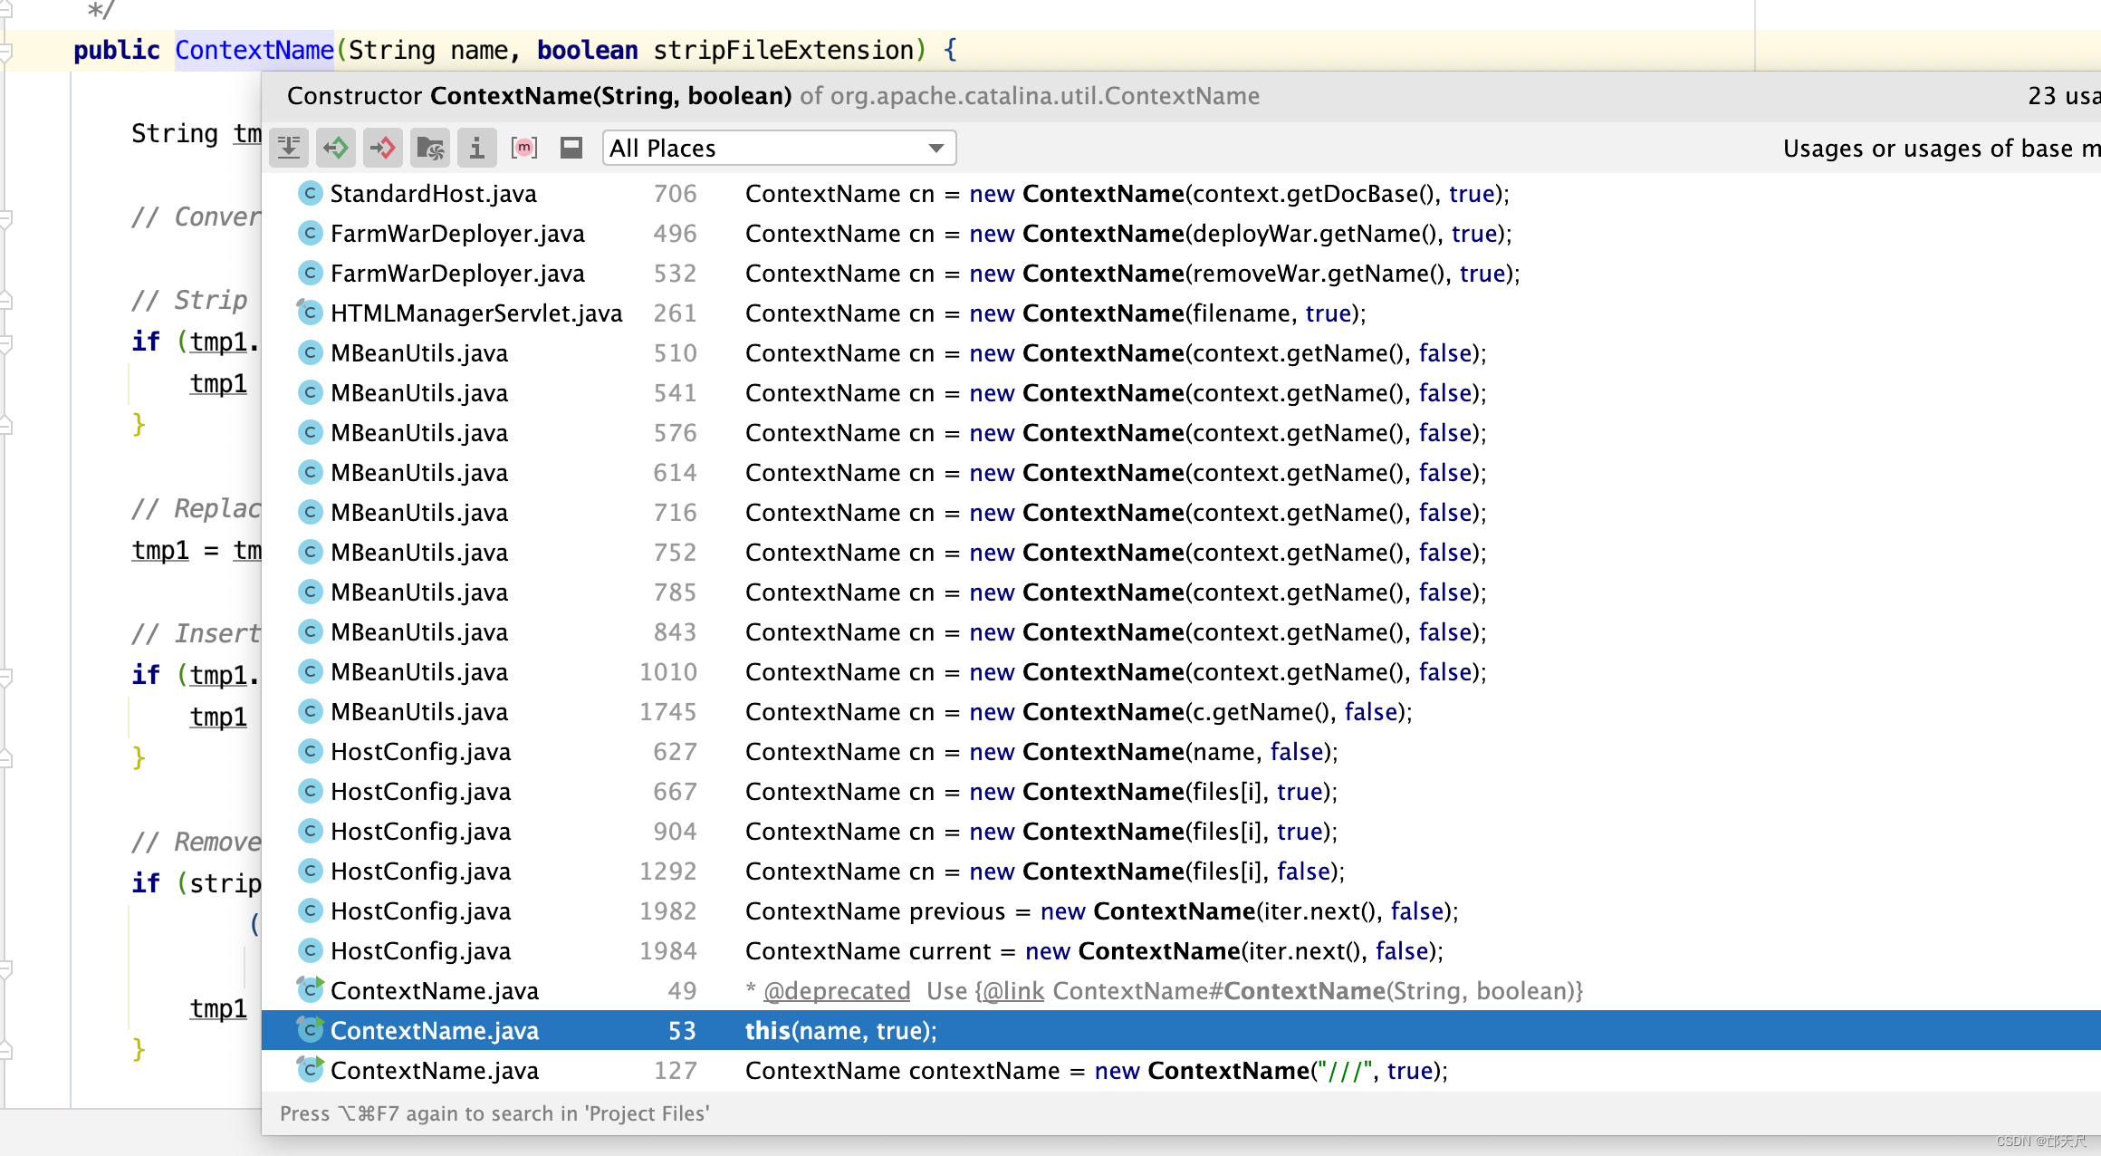Click class icon of MBeanUtils.java line 614
Viewport: 2101px width, 1156px height.
pos(310,472)
